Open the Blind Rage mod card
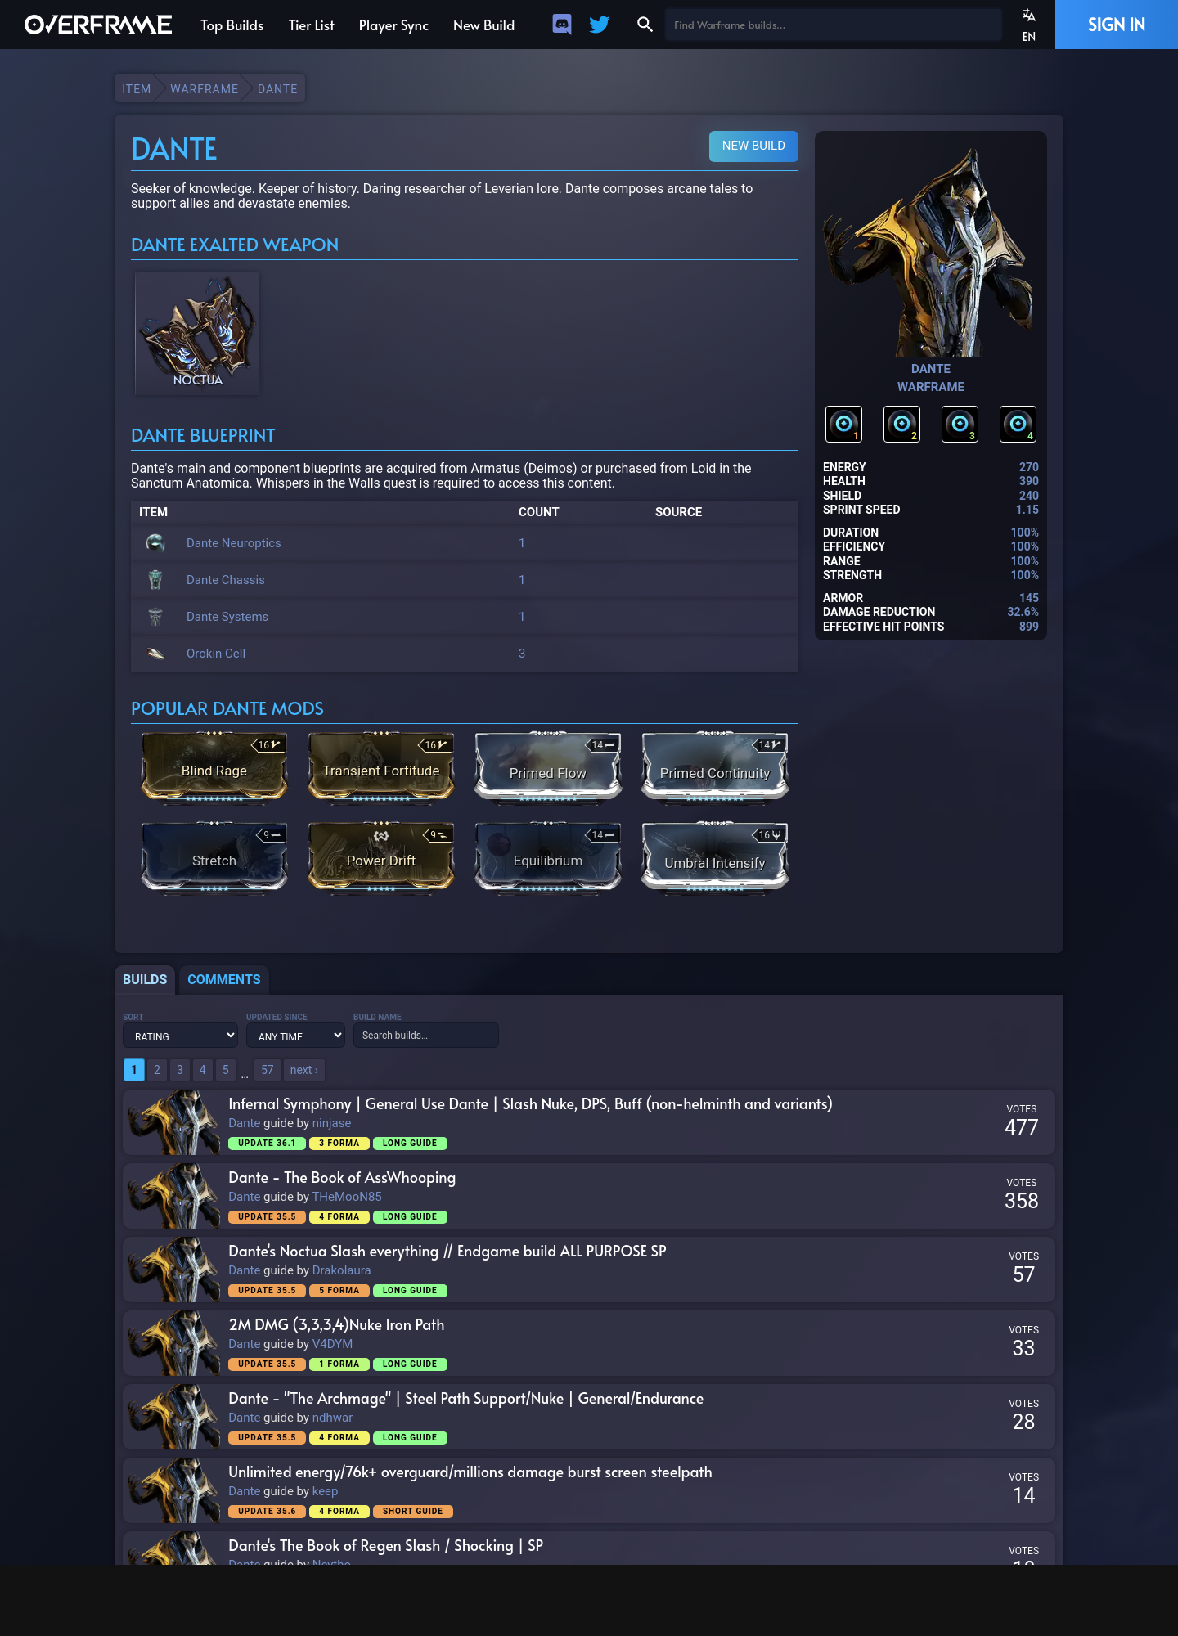Viewport: 1178px width, 1636px height. coord(214,767)
